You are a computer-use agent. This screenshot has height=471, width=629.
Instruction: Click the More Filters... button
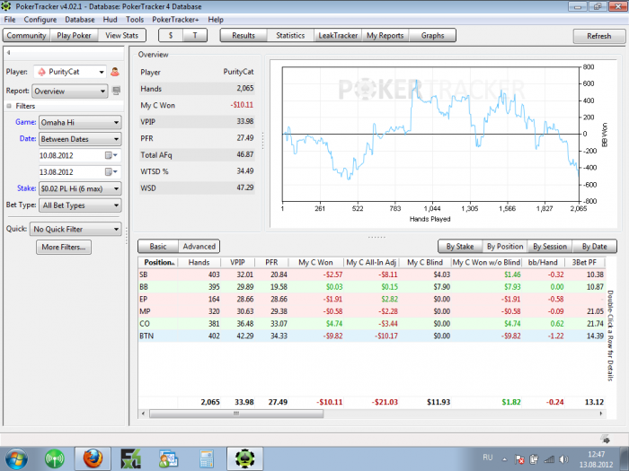coord(64,247)
